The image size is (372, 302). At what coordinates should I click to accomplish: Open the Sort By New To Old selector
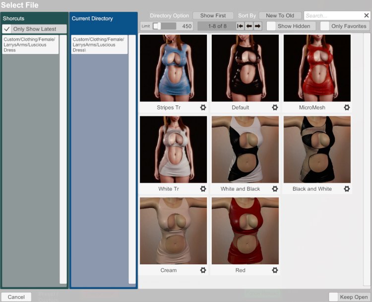(x=280, y=16)
